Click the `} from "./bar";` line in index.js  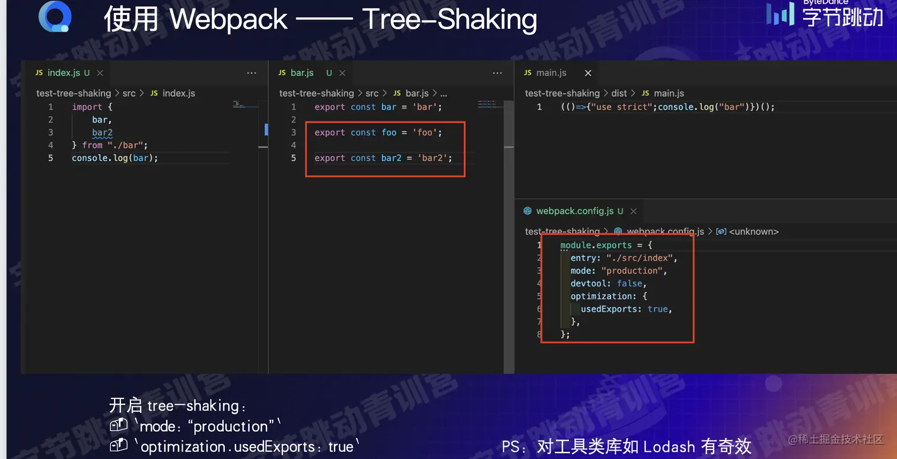(110, 145)
